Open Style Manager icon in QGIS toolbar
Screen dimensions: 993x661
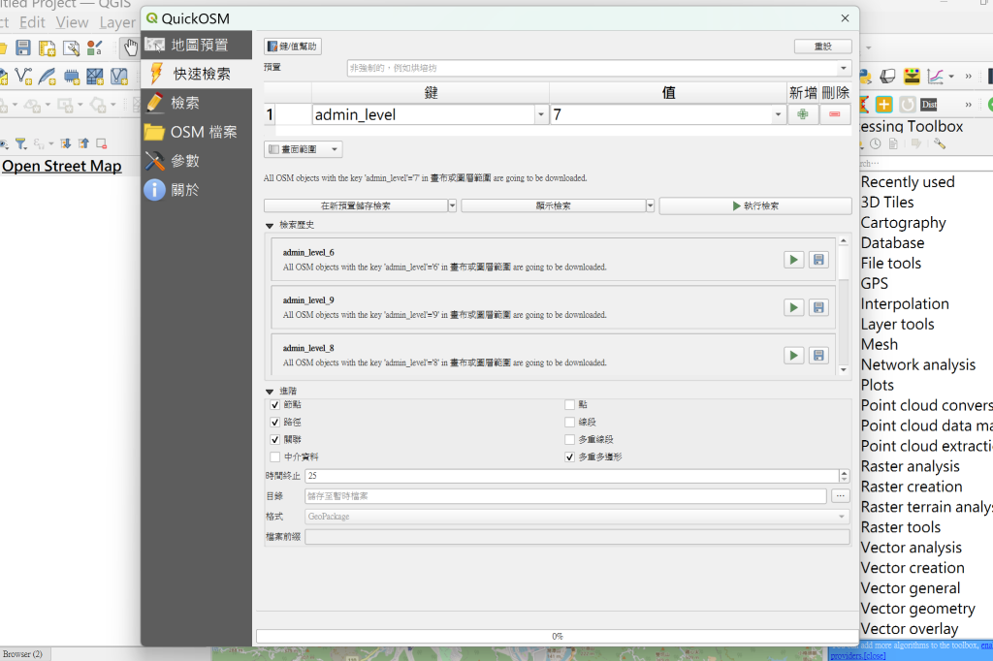tap(94, 48)
